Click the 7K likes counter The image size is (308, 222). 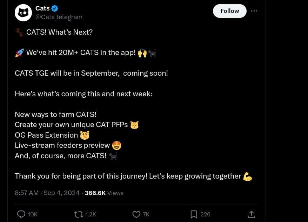(146, 214)
